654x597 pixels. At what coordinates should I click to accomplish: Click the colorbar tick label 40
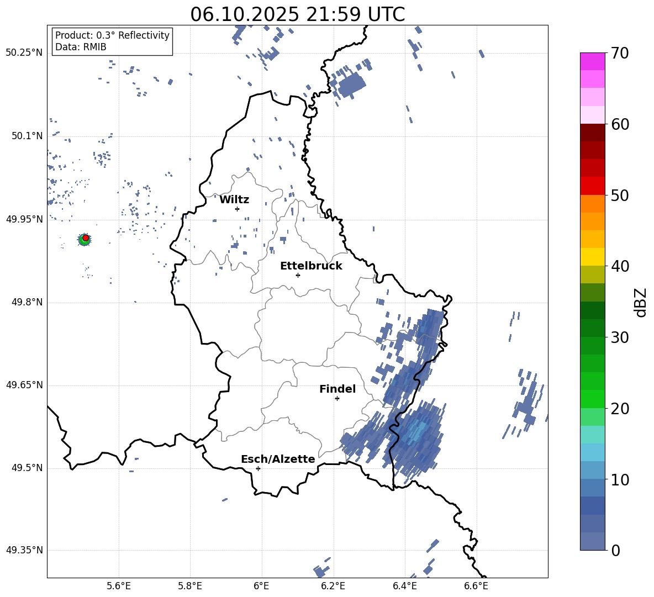(x=620, y=266)
